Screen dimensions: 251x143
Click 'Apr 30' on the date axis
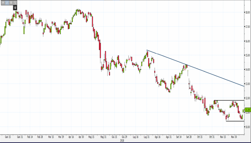pos(81,137)
